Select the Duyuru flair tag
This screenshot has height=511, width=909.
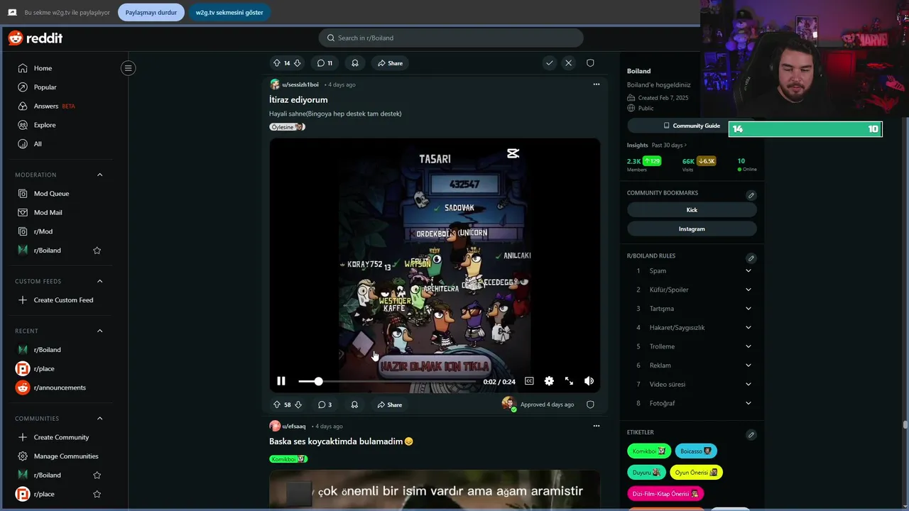(x=647, y=473)
